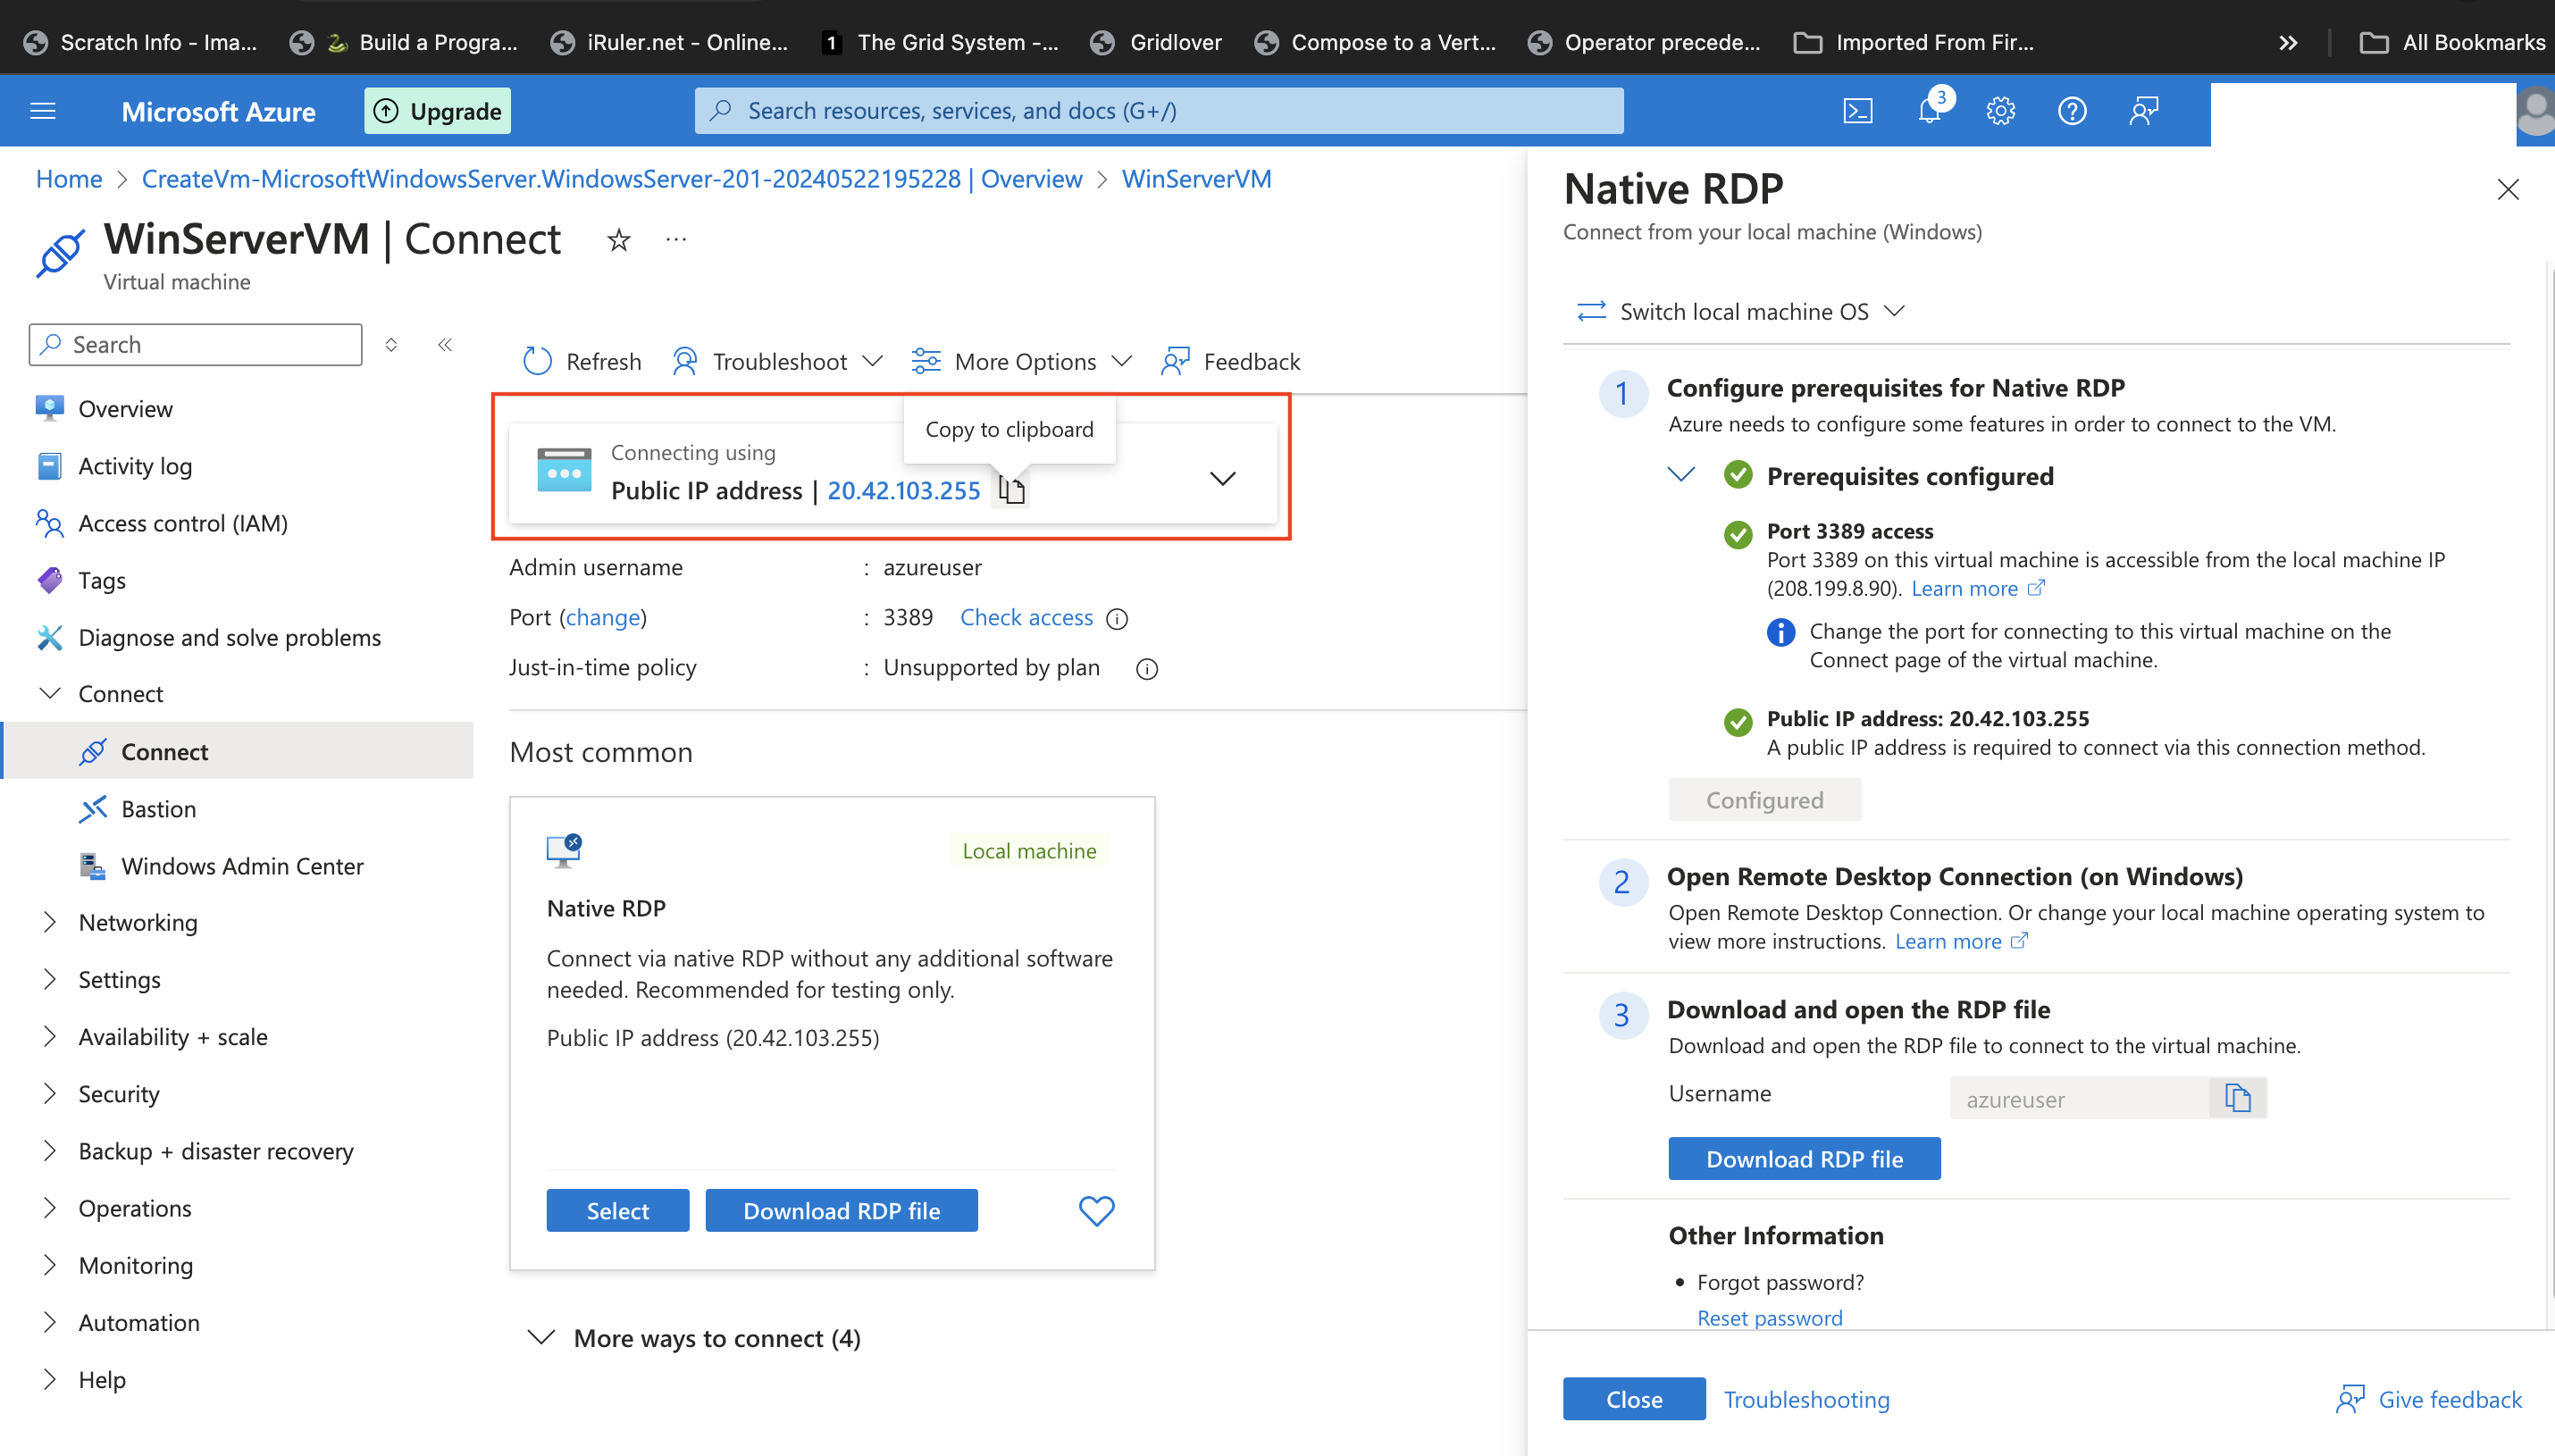Collapse the Prerequisites configured section

click(1681, 475)
